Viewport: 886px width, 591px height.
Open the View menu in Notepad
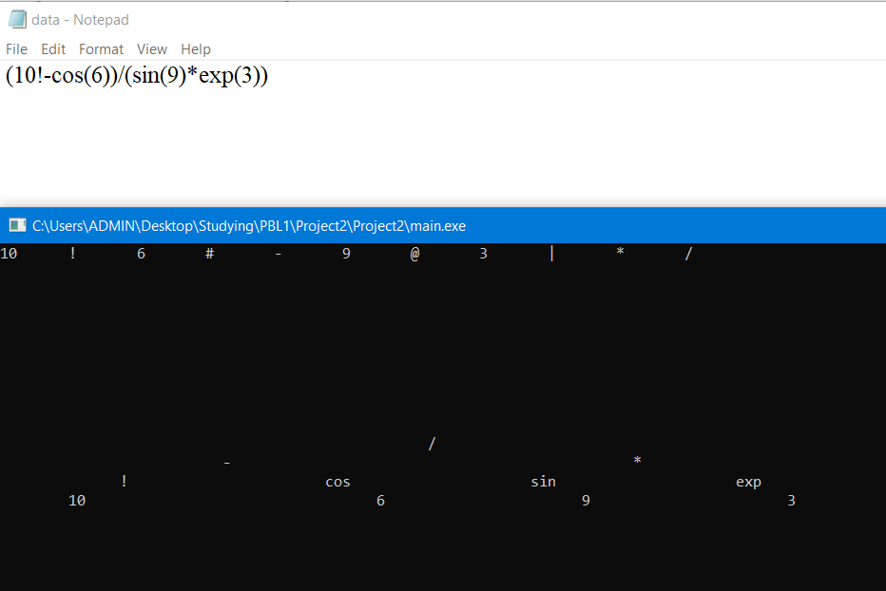(x=152, y=49)
